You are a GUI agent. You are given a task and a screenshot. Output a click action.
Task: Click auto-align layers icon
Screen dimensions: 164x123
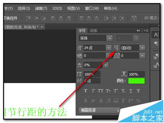point(134,18)
